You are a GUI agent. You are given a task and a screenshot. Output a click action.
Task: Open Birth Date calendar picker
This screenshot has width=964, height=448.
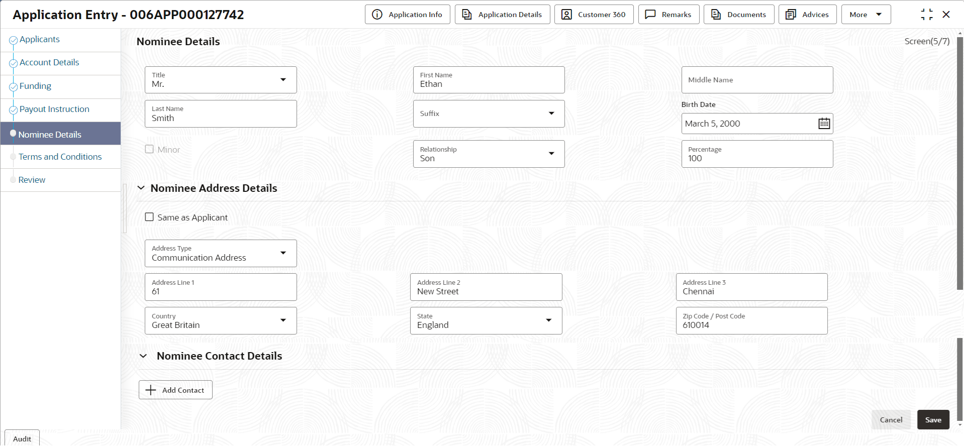(824, 124)
